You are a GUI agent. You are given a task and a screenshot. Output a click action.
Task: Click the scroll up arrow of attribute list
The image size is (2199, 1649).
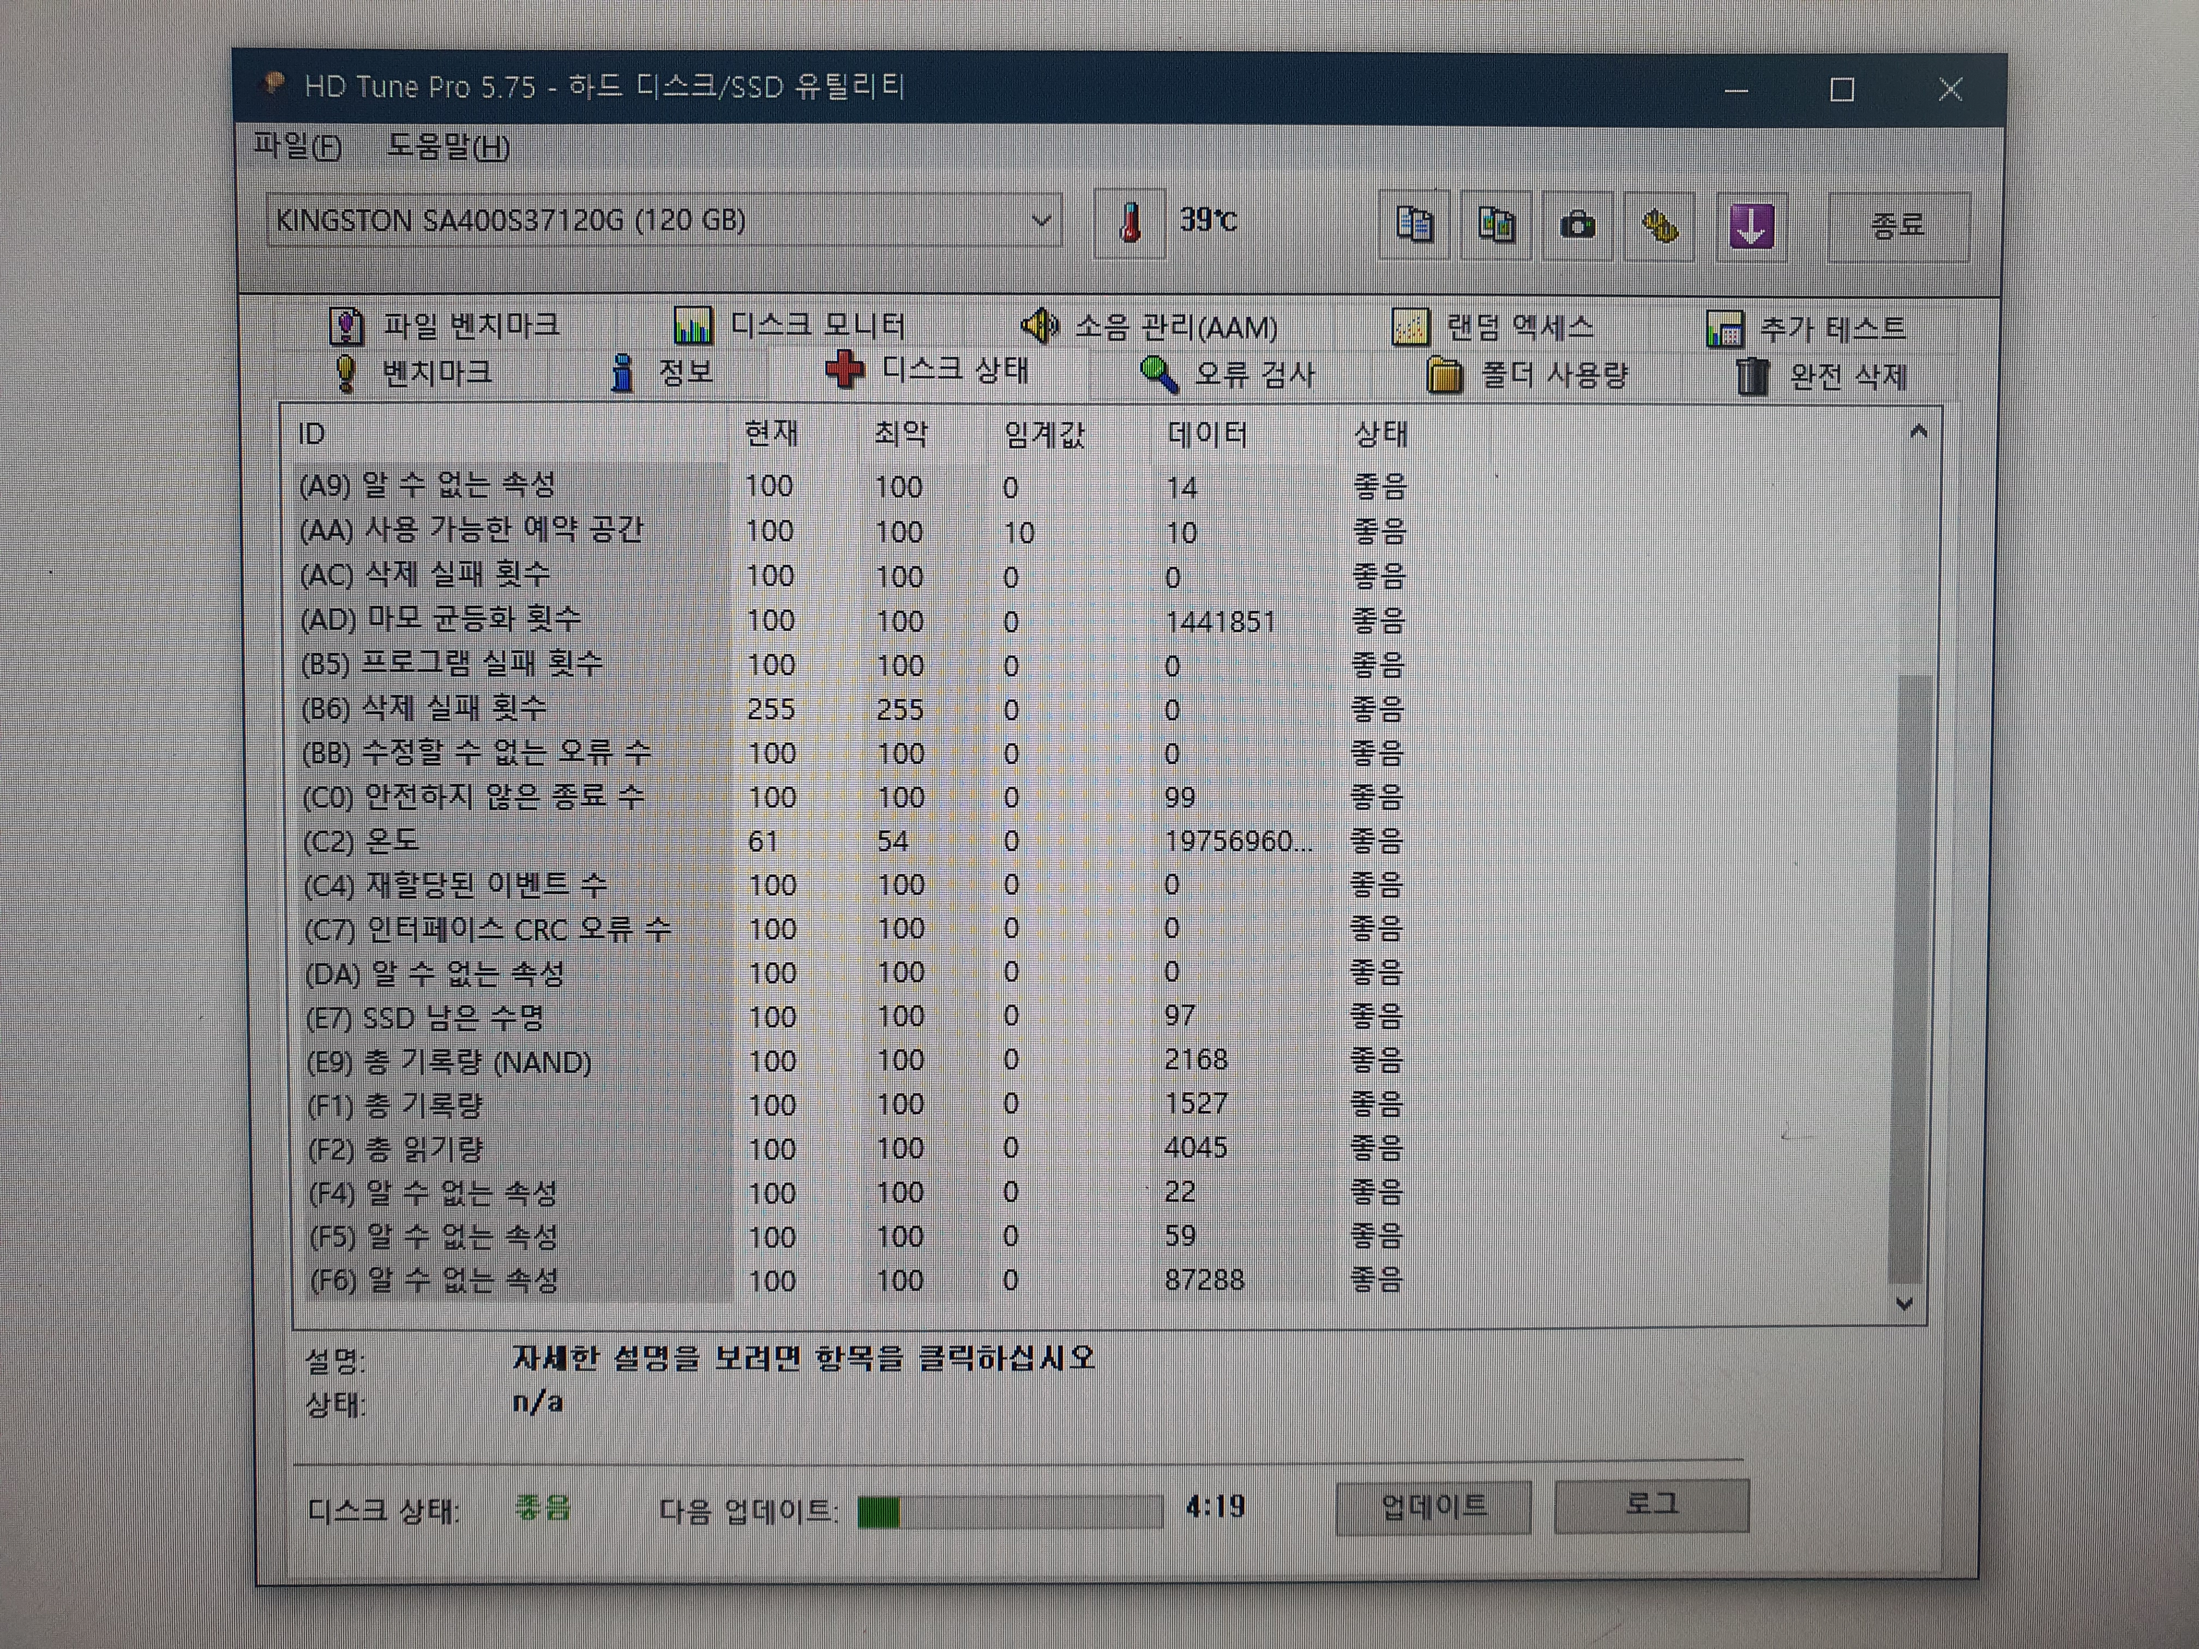(x=1919, y=431)
